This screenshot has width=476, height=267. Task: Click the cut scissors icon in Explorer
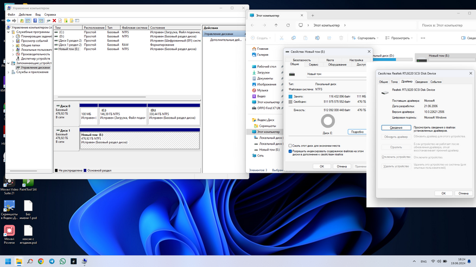point(282,38)
